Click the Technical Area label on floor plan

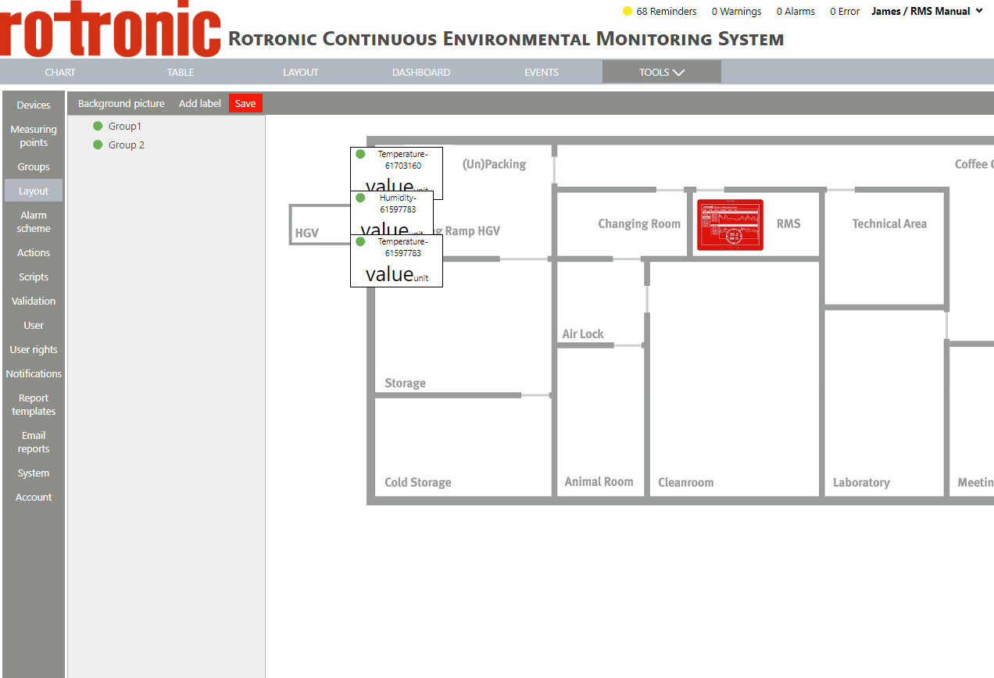889,223
